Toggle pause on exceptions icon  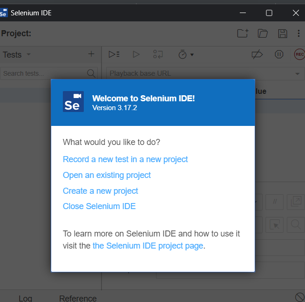coord(279,54)
